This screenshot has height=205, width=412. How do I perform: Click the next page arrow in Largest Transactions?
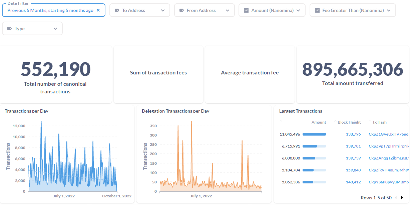pyautogui.click(x=402, y=198)
